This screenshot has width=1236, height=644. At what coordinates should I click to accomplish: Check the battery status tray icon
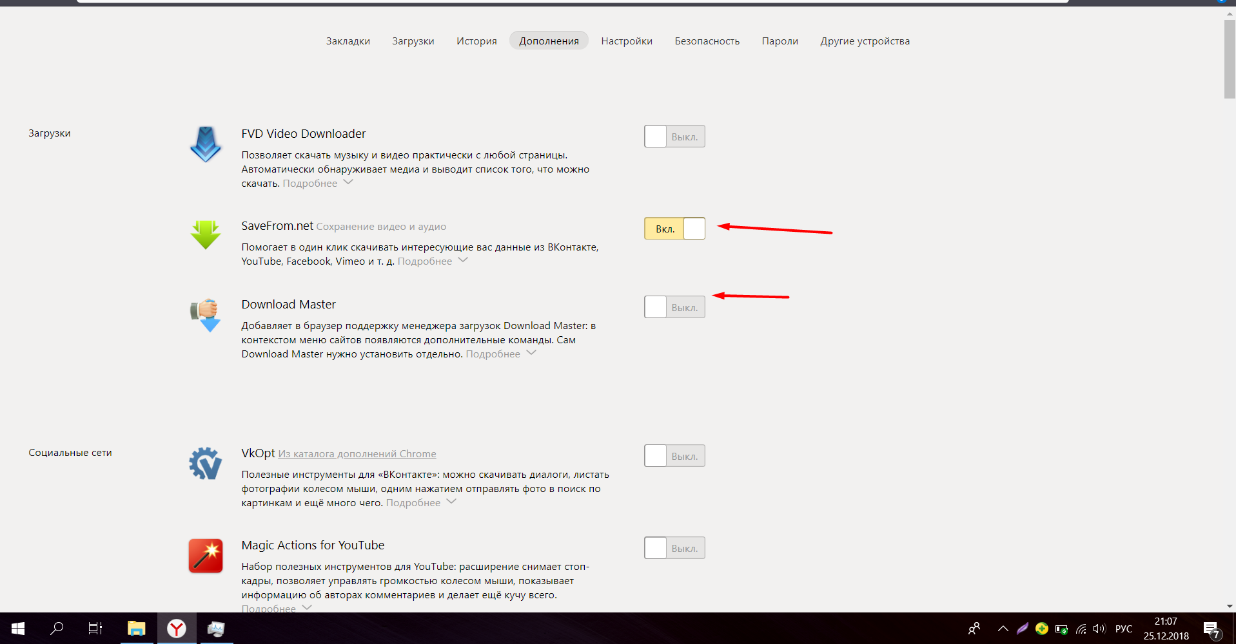tap(1061, 629)
